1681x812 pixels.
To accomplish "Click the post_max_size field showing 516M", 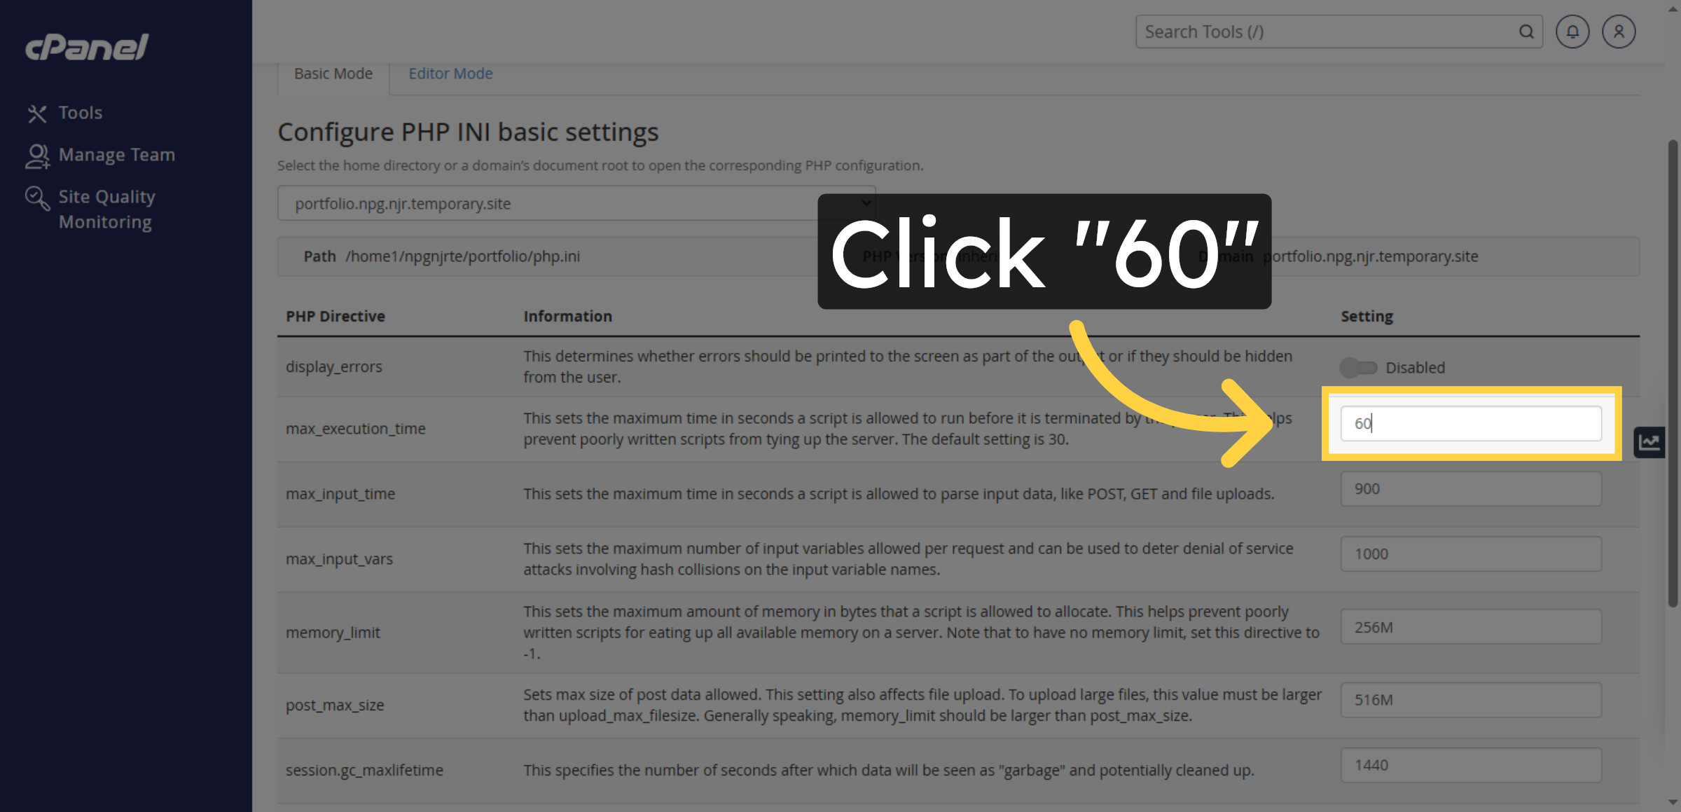I will click(x=1471, y=700).
